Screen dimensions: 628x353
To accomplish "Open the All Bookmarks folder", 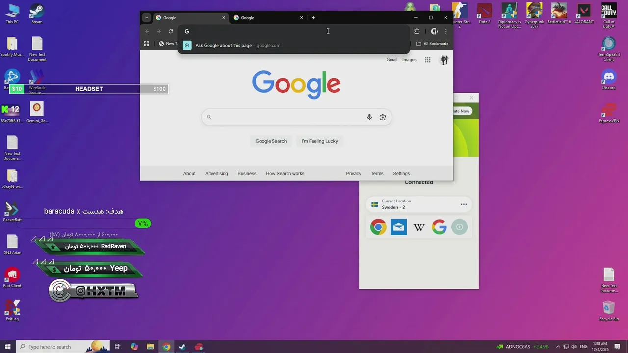I will pos(432,44).
